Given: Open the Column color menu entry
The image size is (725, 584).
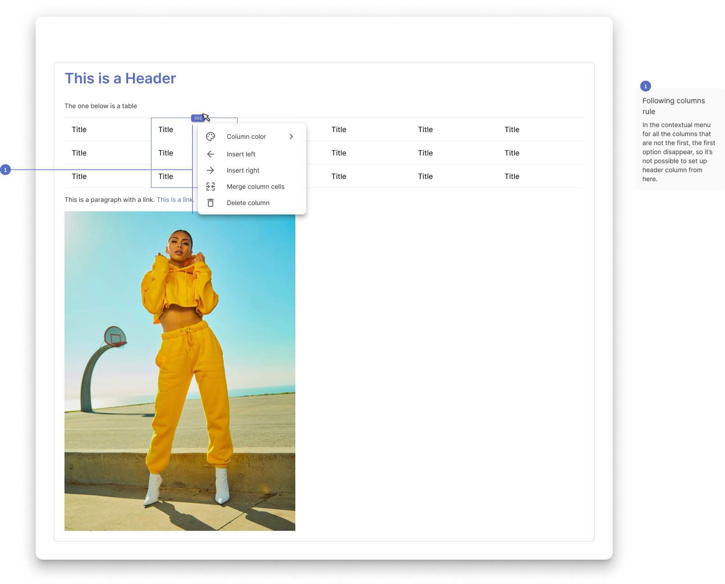Looking at the screenshot, I should click(252, 137).
